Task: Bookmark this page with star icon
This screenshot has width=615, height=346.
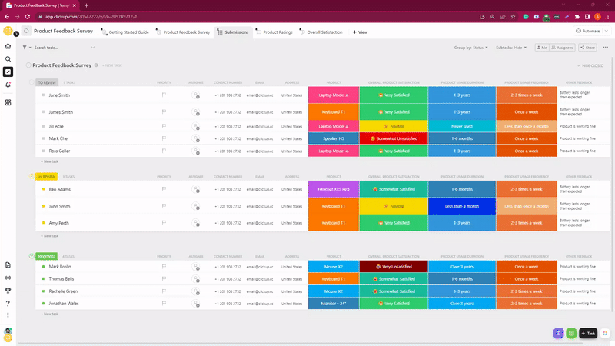Action: pyautogui.click(x=513, y=16)
